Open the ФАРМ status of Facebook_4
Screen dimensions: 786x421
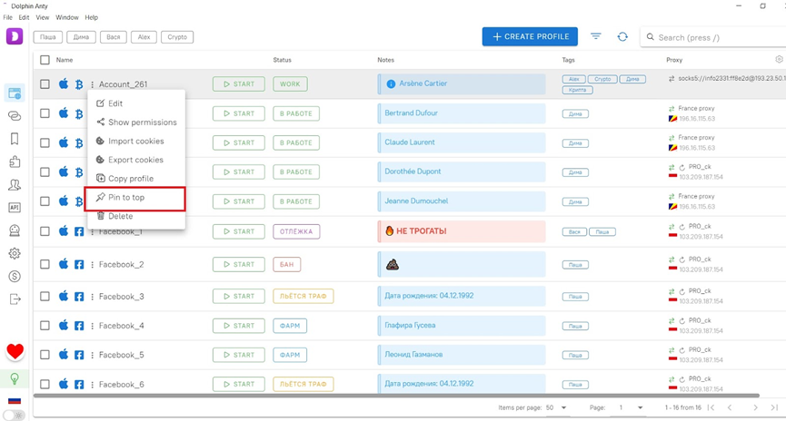coord(290,326)
